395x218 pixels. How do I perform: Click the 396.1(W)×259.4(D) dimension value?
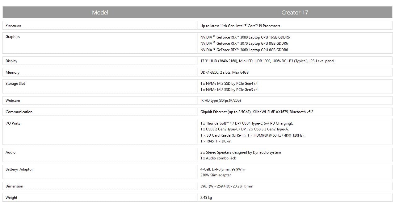coord(227,186)
